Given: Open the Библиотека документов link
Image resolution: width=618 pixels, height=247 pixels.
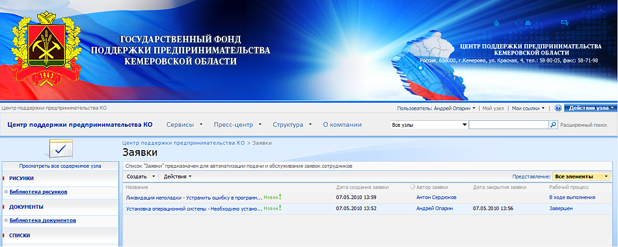Looking at the screenshot, I should [42, 220].
